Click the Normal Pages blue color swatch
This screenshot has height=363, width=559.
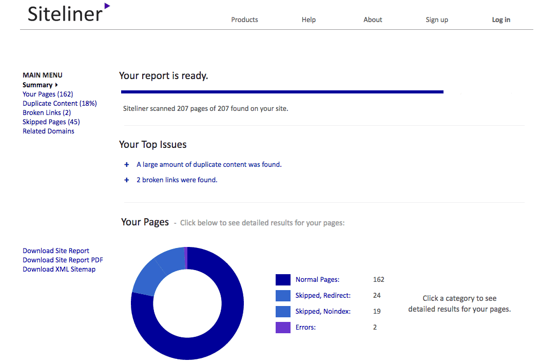coord(282,279)
